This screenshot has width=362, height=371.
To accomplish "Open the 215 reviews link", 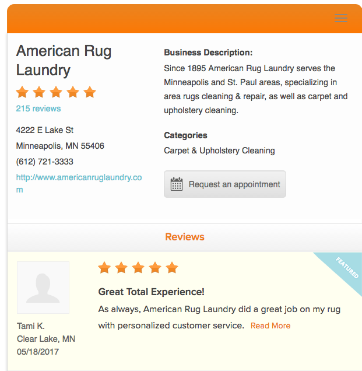I will (38, 108).
